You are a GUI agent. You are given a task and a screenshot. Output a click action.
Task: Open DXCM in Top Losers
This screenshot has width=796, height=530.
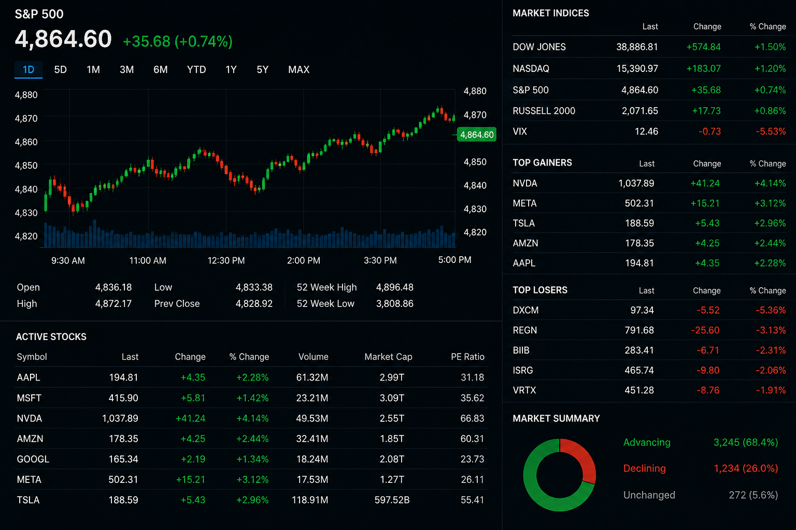649,310
